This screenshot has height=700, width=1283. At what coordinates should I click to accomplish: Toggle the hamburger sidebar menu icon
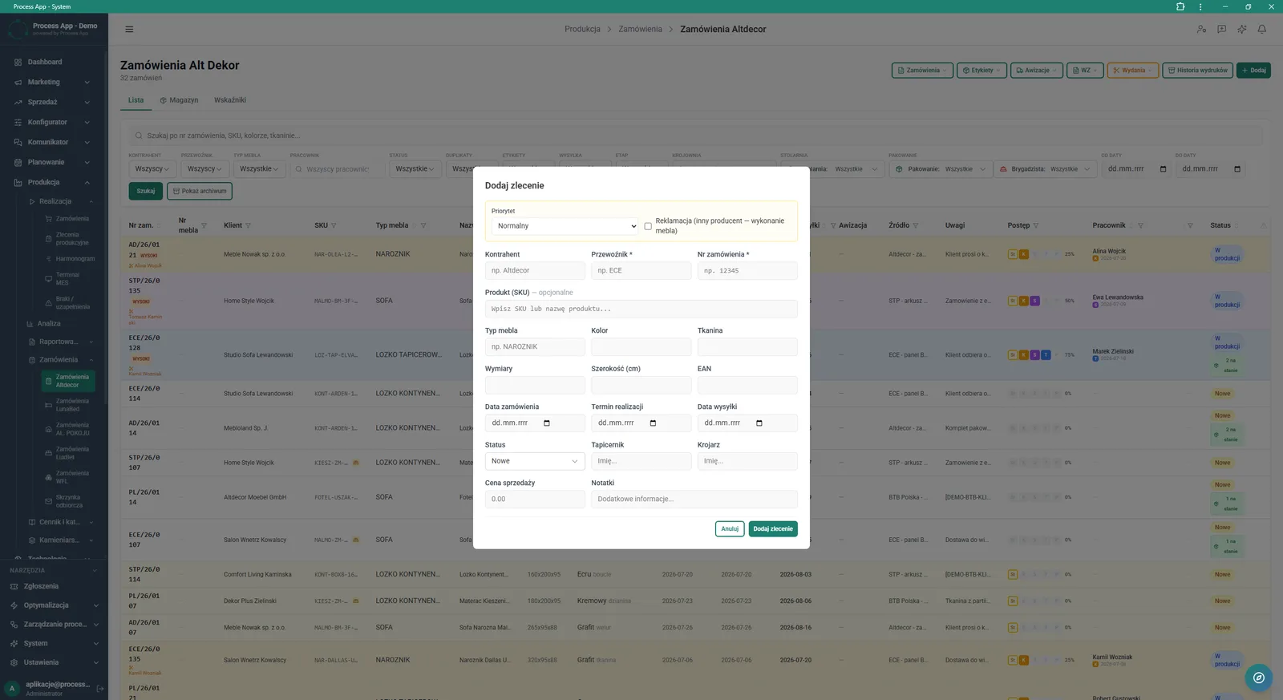[x=129, y=29]
